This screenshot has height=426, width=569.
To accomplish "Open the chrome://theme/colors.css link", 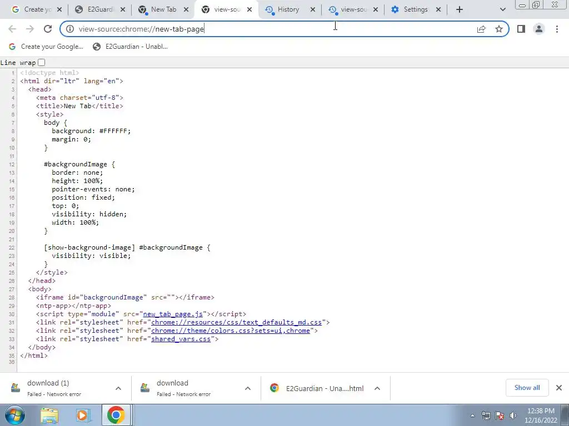I will click(x=231, y=331).
